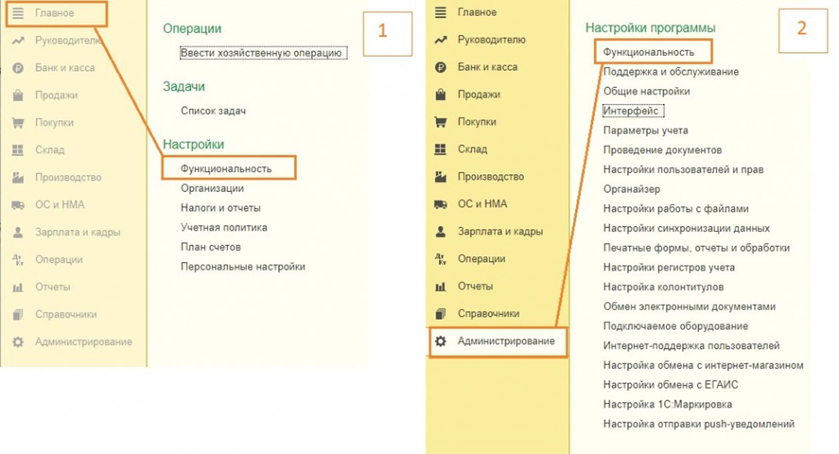Open the Подключаемое оборудование link
Screen dimensions: 839x454
[x=676, y=327]
